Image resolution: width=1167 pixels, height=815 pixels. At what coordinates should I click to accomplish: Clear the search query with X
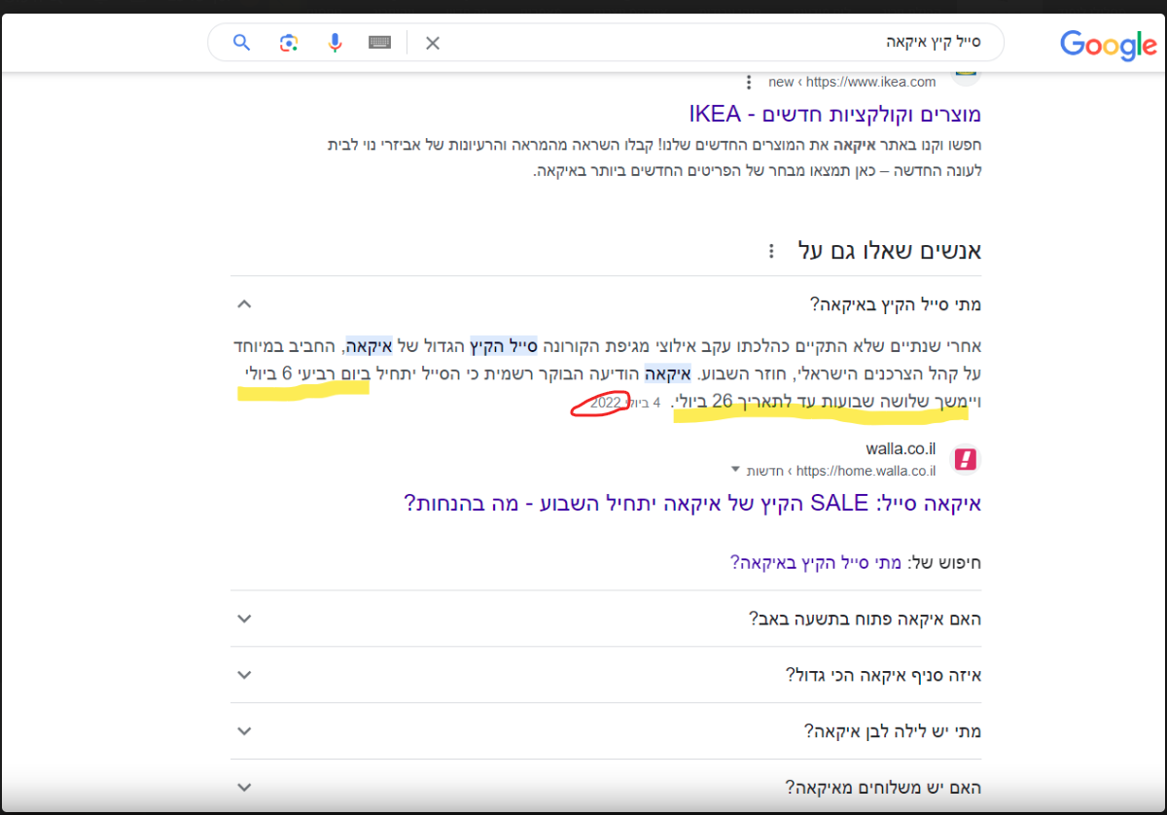point(433,42)
